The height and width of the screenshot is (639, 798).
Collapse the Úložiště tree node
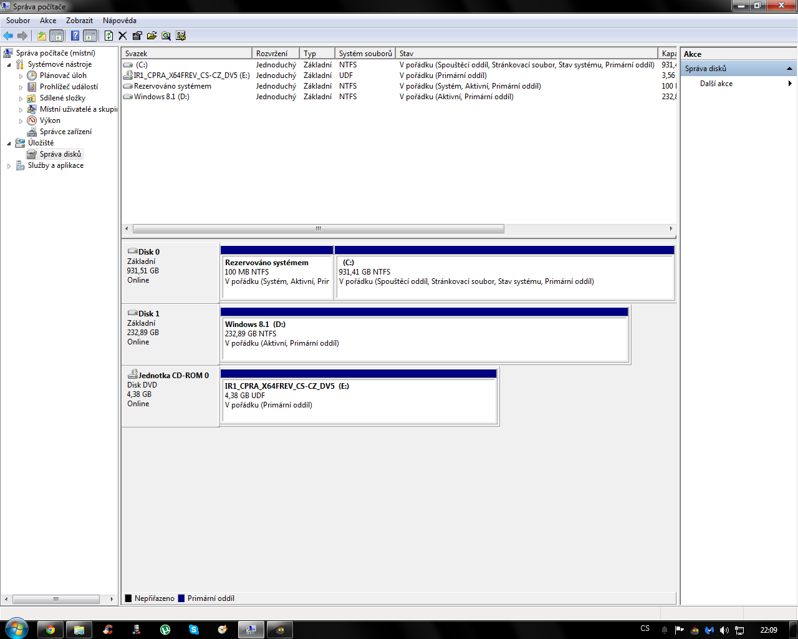9,143
